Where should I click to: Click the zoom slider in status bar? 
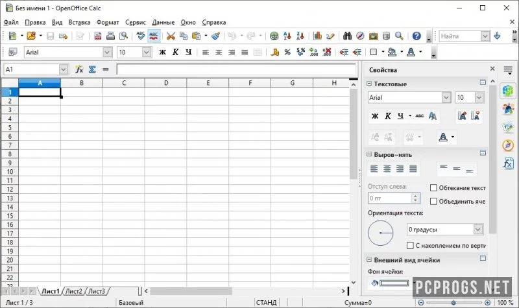[453, 302]
